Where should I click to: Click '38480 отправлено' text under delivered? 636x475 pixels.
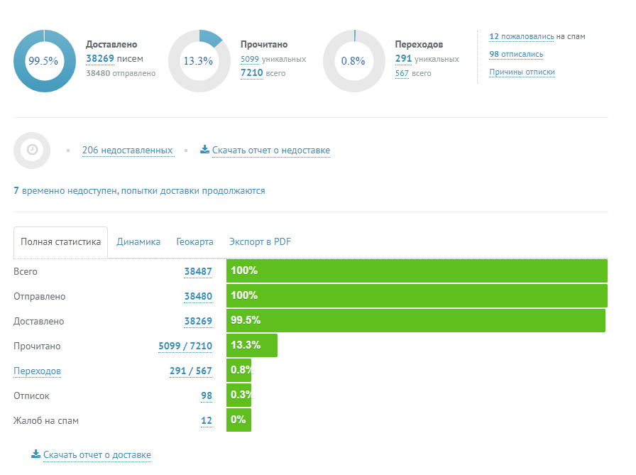click(121, 73)
